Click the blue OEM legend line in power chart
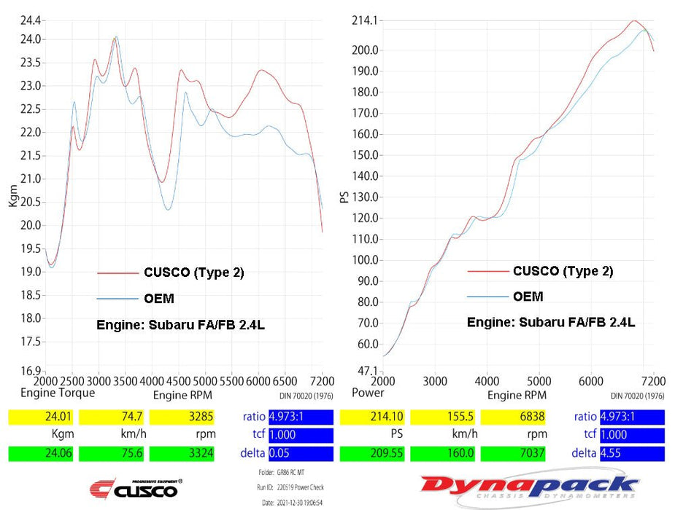Screen dimensions: 675x510 pos(487,297)
